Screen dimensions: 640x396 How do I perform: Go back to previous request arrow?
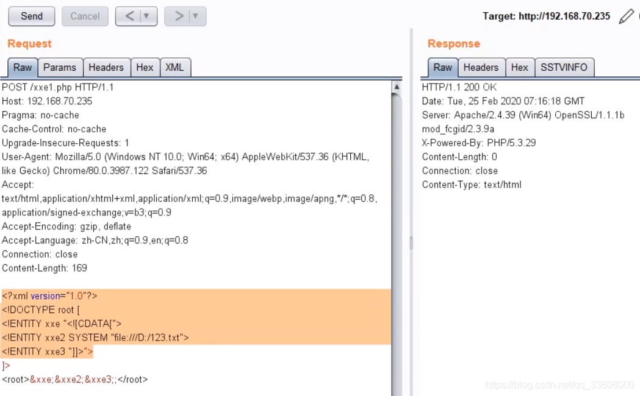tap(129, 16)
